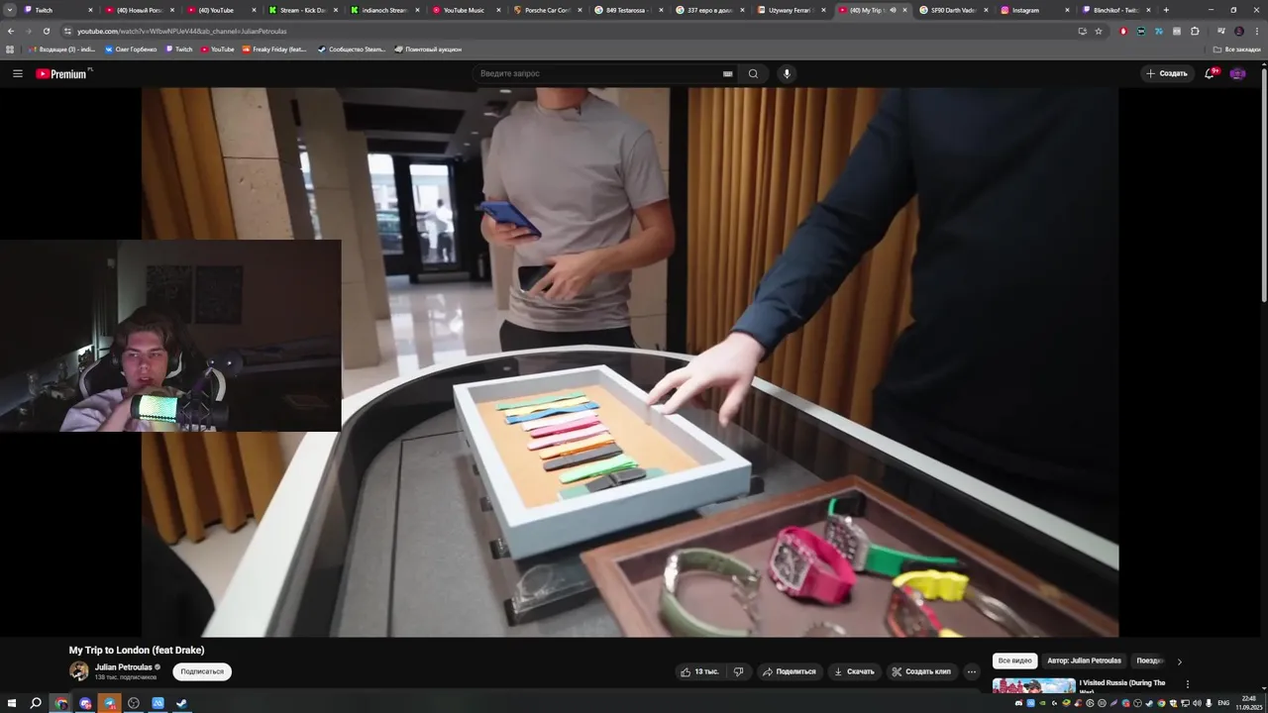Open the browser extensions puzzle icon
This screenshot has width=1268, height=713.
click(x=1195, y=31)
